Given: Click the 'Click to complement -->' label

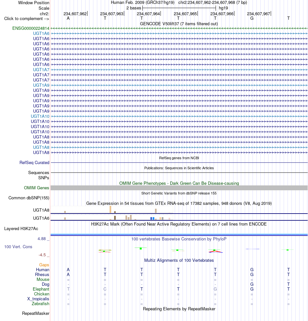Looking at the screenshot, I should [27, 19].
